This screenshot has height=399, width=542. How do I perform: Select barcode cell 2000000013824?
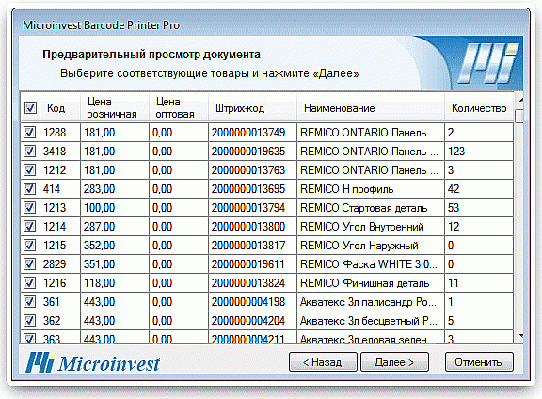point(253,283)
